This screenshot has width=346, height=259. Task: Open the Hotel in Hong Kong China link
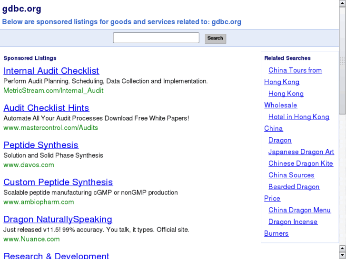[x=298, y=117]
